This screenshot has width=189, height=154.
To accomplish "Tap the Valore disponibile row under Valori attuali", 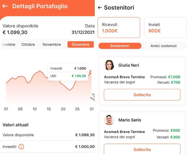I will pos(48,135).
